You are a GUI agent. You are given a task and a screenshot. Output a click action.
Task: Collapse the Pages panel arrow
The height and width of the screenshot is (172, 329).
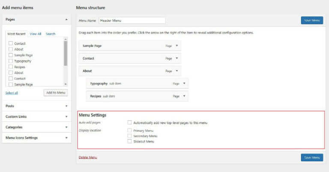point(66,20)
